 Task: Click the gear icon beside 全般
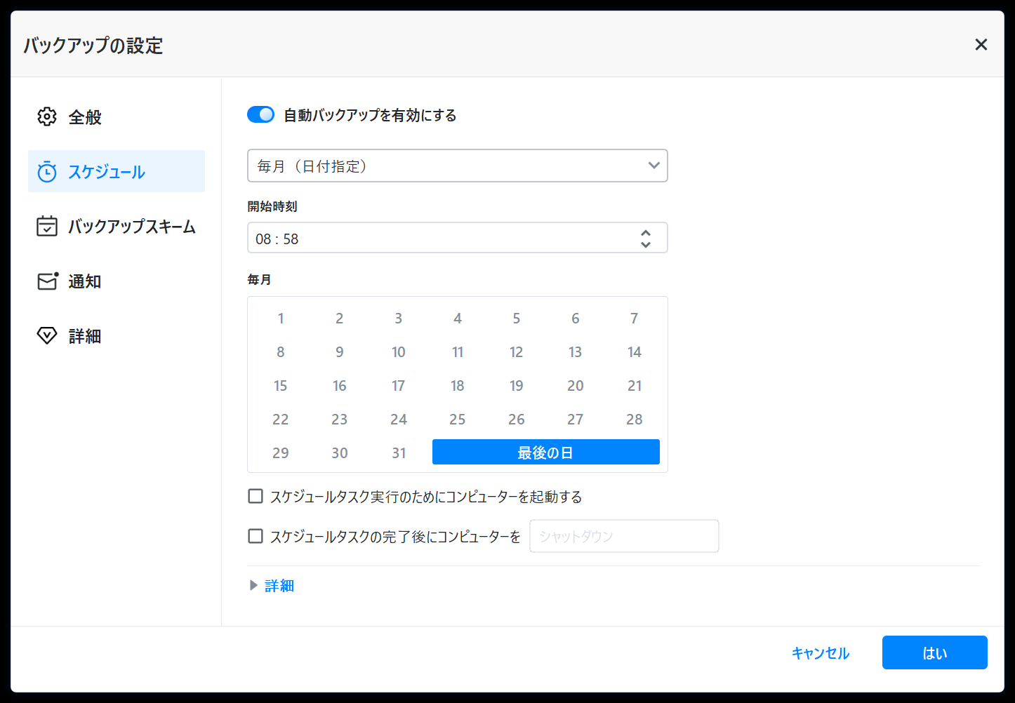pyautogui.click(x=47, y=116)
